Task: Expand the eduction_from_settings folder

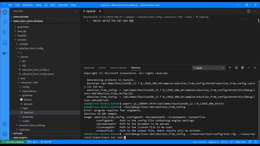Action: [x=32, y=125]
